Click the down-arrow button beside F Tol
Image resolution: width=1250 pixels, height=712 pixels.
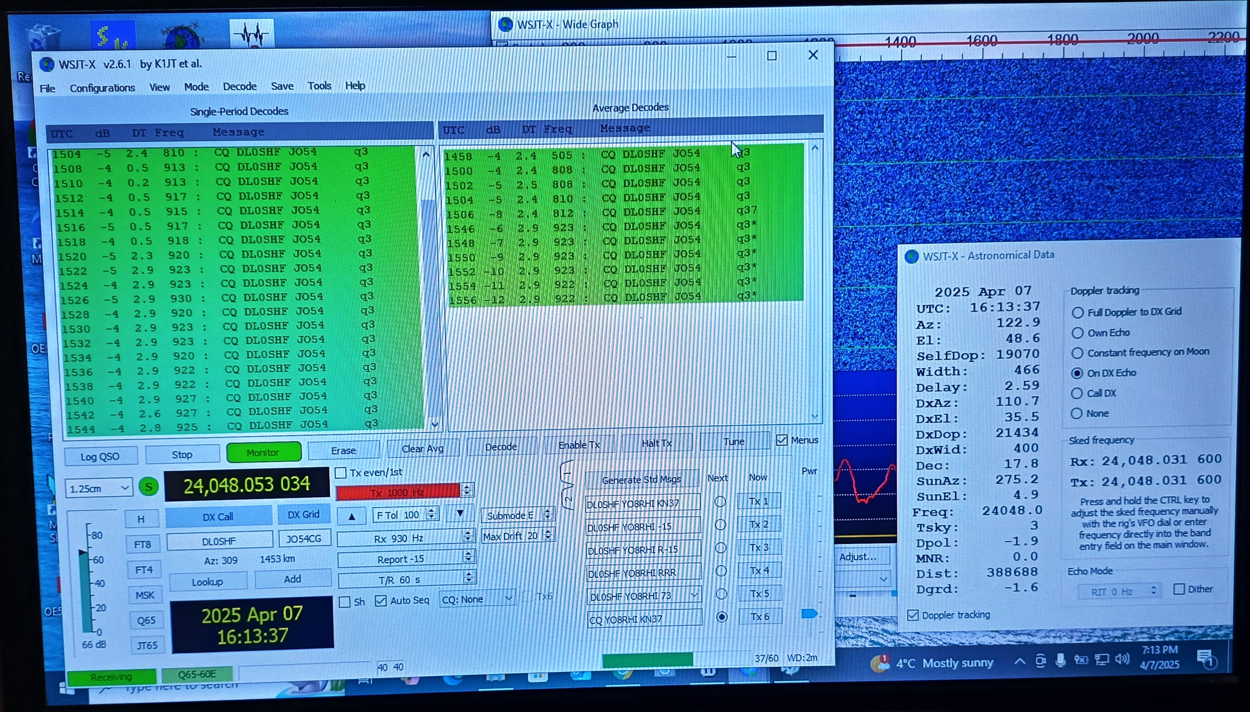point(460,513)
